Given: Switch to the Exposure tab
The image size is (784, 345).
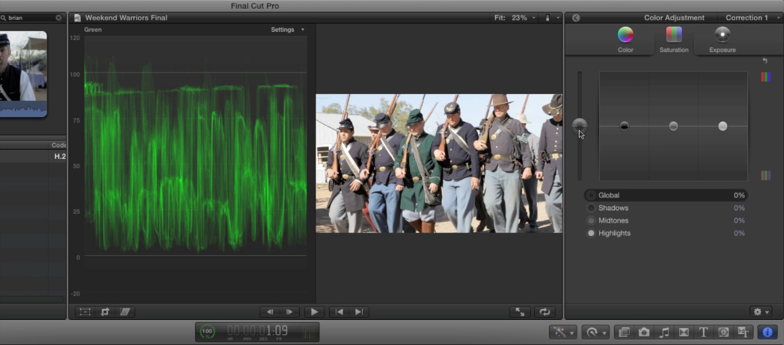Looking at the screenshot, I should tap(722, 40).
